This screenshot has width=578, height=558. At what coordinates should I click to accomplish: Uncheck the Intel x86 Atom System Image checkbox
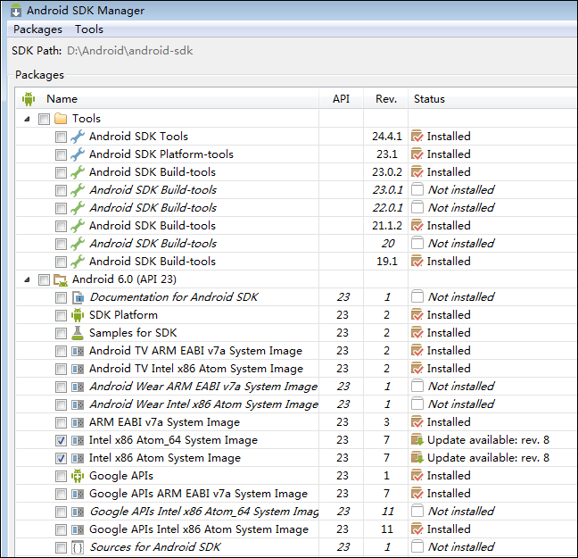click(61, 458)
